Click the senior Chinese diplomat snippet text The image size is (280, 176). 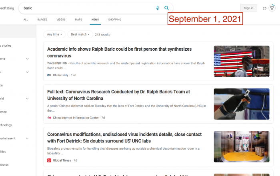coord(126,108)
